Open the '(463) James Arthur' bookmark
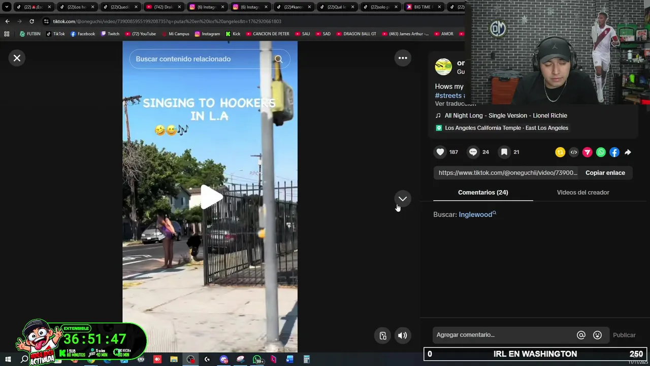This screenshot has height=366, width=650. coord(405,34)
